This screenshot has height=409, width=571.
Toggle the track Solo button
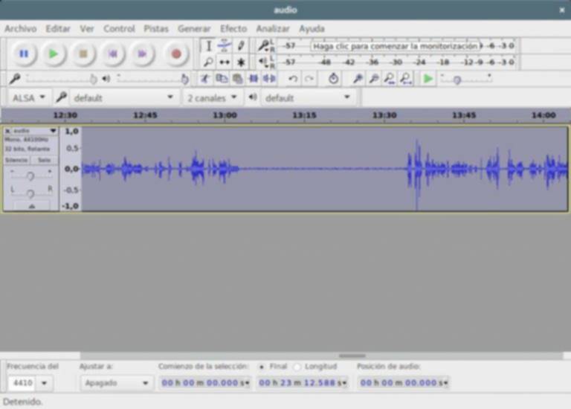click(44, 160)
